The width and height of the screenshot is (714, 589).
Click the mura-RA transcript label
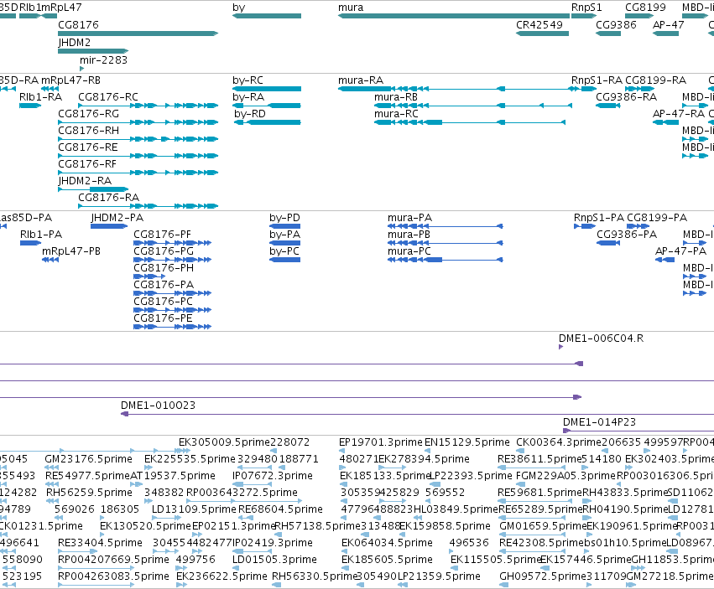pos(361,80)
